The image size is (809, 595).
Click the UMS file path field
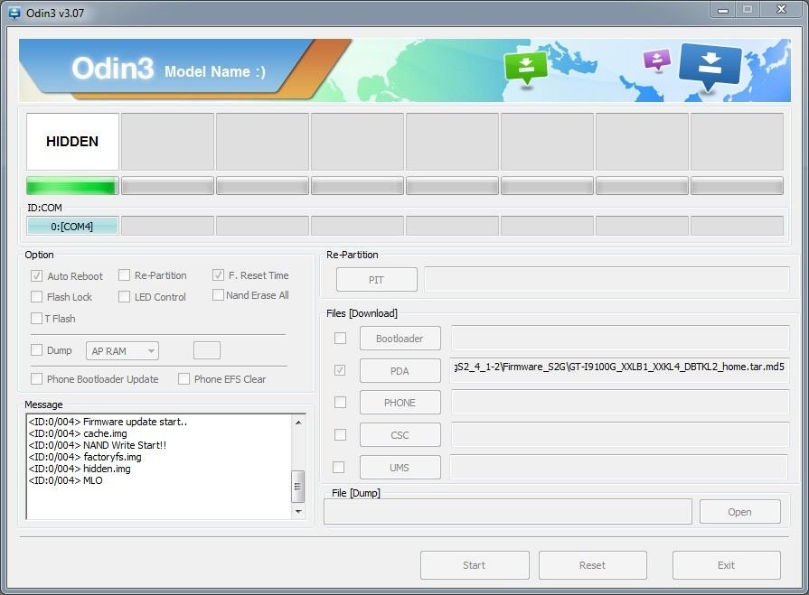(x=619, y=468)
